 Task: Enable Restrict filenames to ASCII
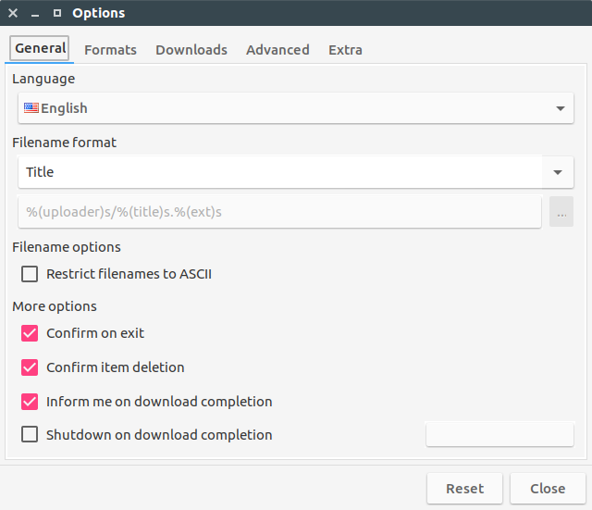click(30, 274)
